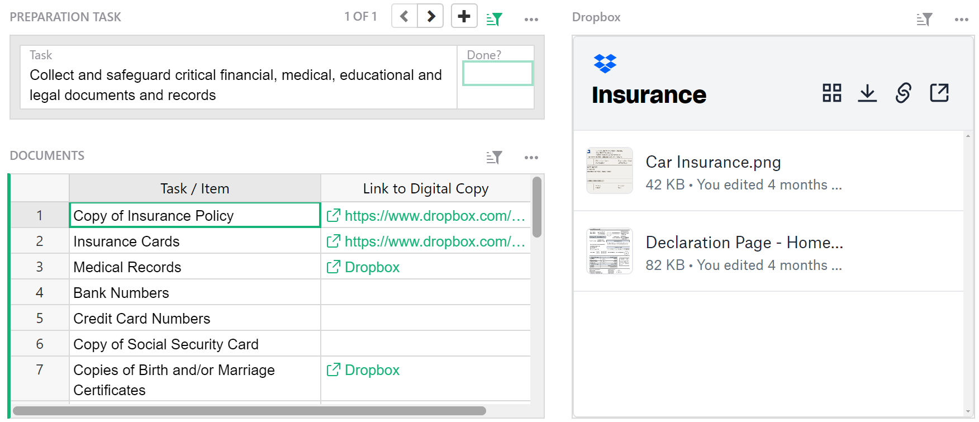The height and width of the screenshot is (422, 979).
Task: Select 'Medical Records' cell
Action: click(x=194, y=267)
